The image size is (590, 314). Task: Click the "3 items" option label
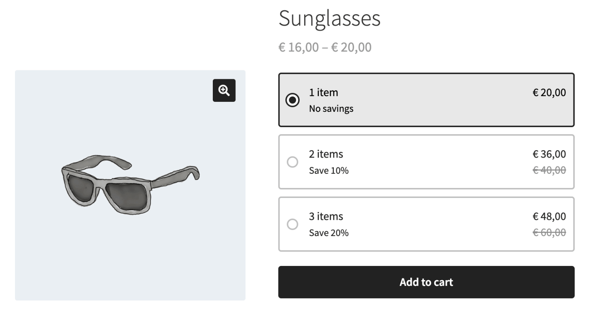click(x=326, y=216)
